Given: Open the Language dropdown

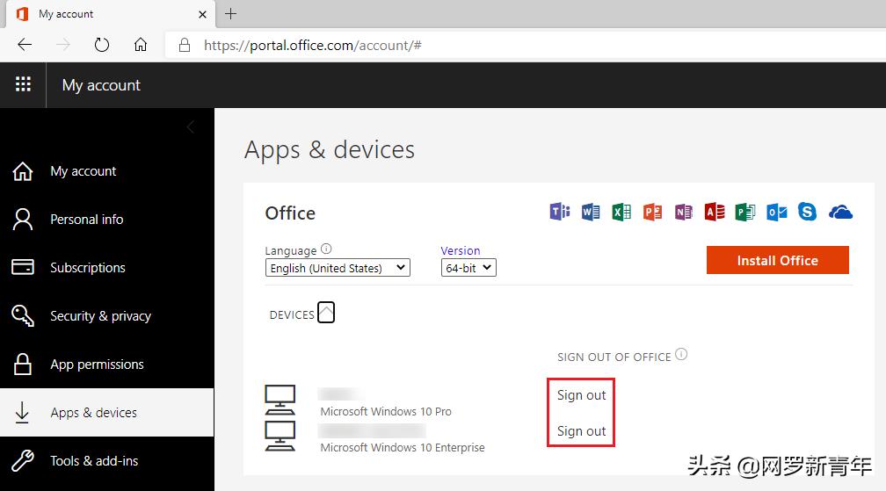Looking at the screenshot, I should click(338, 268).
